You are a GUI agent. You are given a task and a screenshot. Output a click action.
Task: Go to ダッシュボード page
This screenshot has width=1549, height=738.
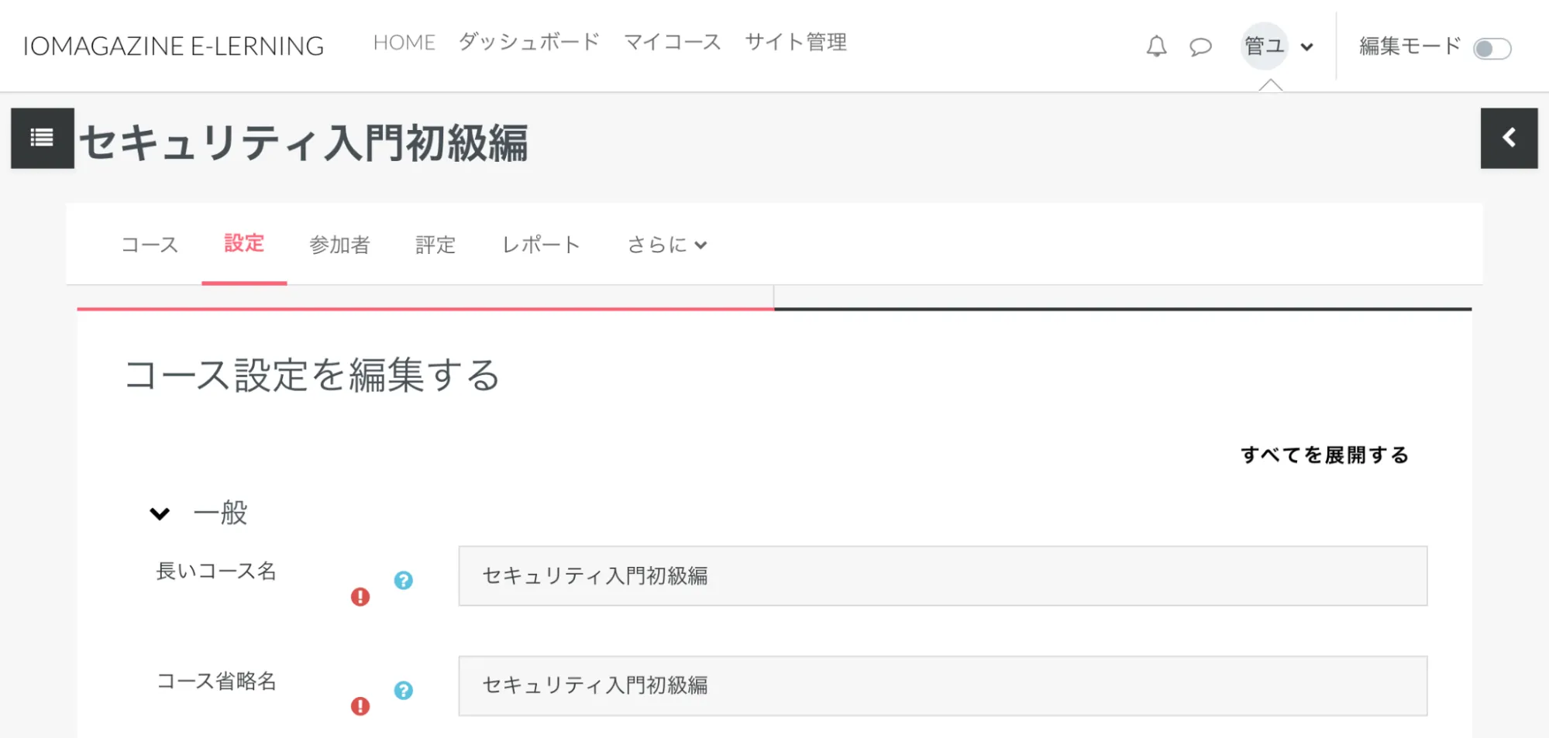(529, 42)
